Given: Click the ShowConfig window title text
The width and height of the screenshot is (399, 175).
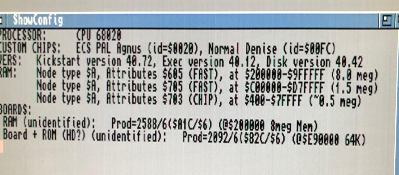Looking at the screenshot, I should coord(37,20).
